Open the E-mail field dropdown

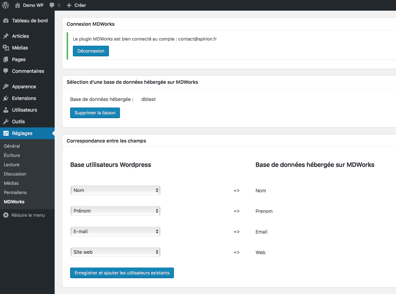pyautogui.click(x=115, y=231)
